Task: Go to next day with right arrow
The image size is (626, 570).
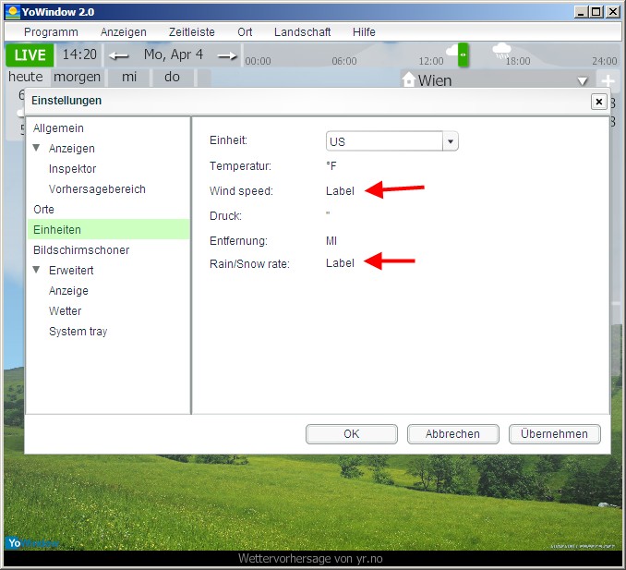Action: pos(227,55)
